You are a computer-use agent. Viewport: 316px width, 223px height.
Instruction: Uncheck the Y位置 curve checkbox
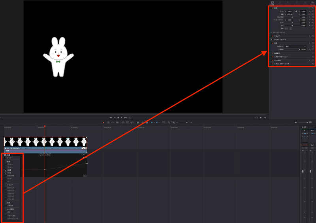tap(6, 173)
